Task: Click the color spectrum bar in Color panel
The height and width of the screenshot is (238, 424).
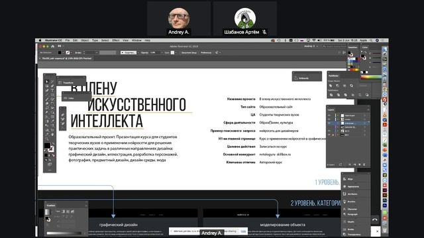Action: coord(371,77)
